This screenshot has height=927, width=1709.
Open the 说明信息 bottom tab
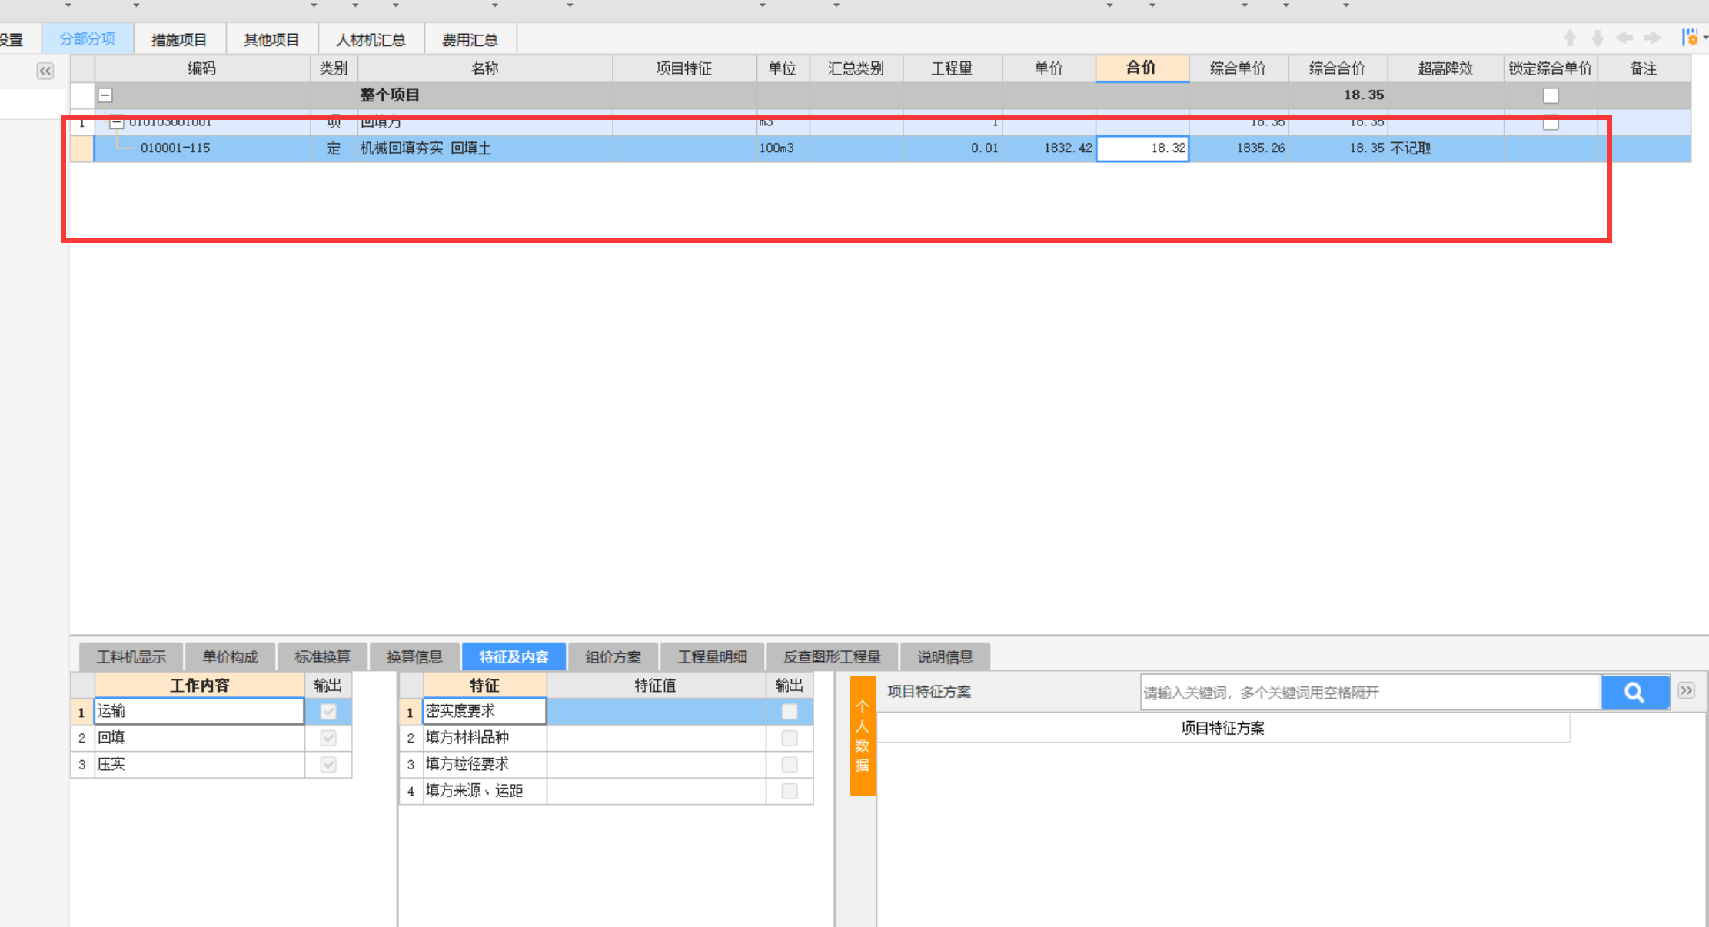(x=945, y=657)
